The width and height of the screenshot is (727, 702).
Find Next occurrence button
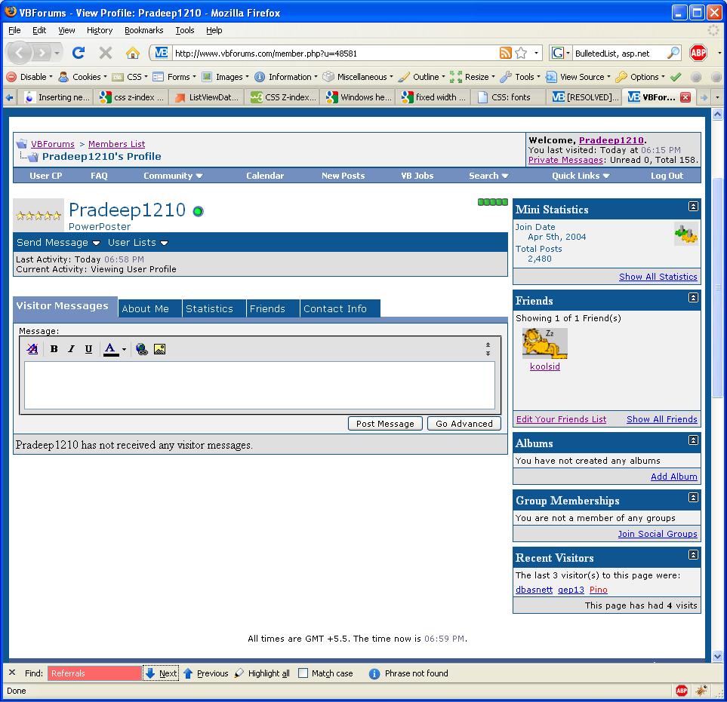[162, 673]
